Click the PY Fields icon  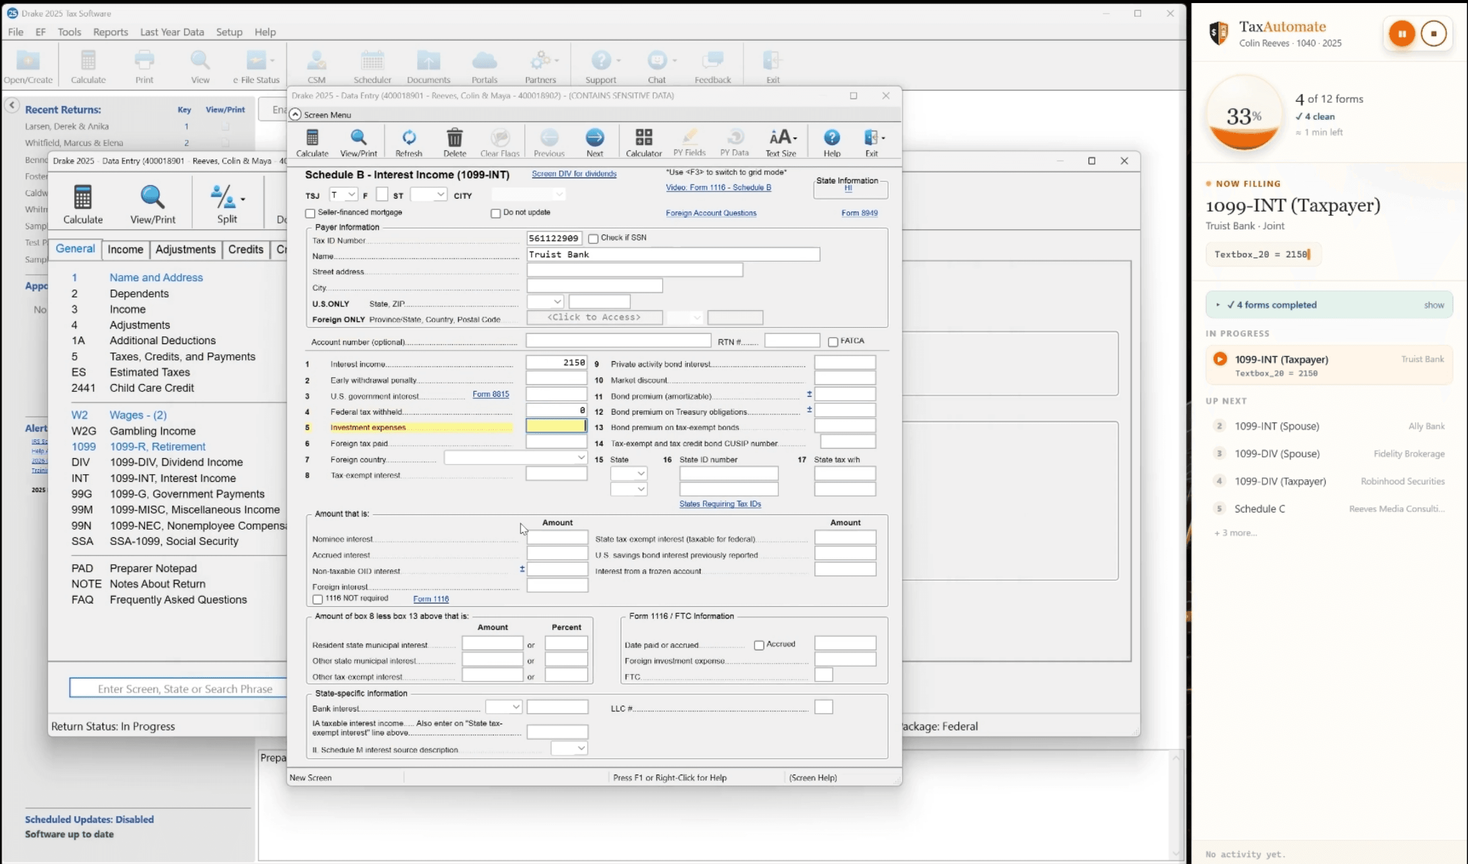click(x=689, y=143)
